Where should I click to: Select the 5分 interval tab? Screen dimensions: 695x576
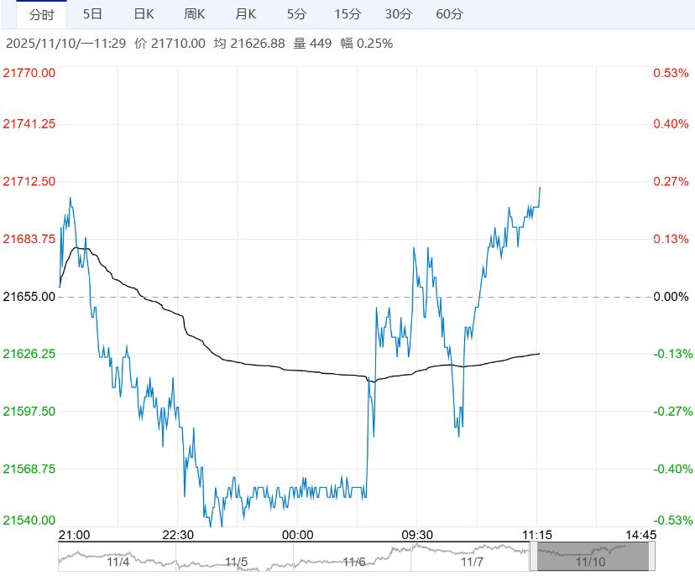tap(296, 14)
